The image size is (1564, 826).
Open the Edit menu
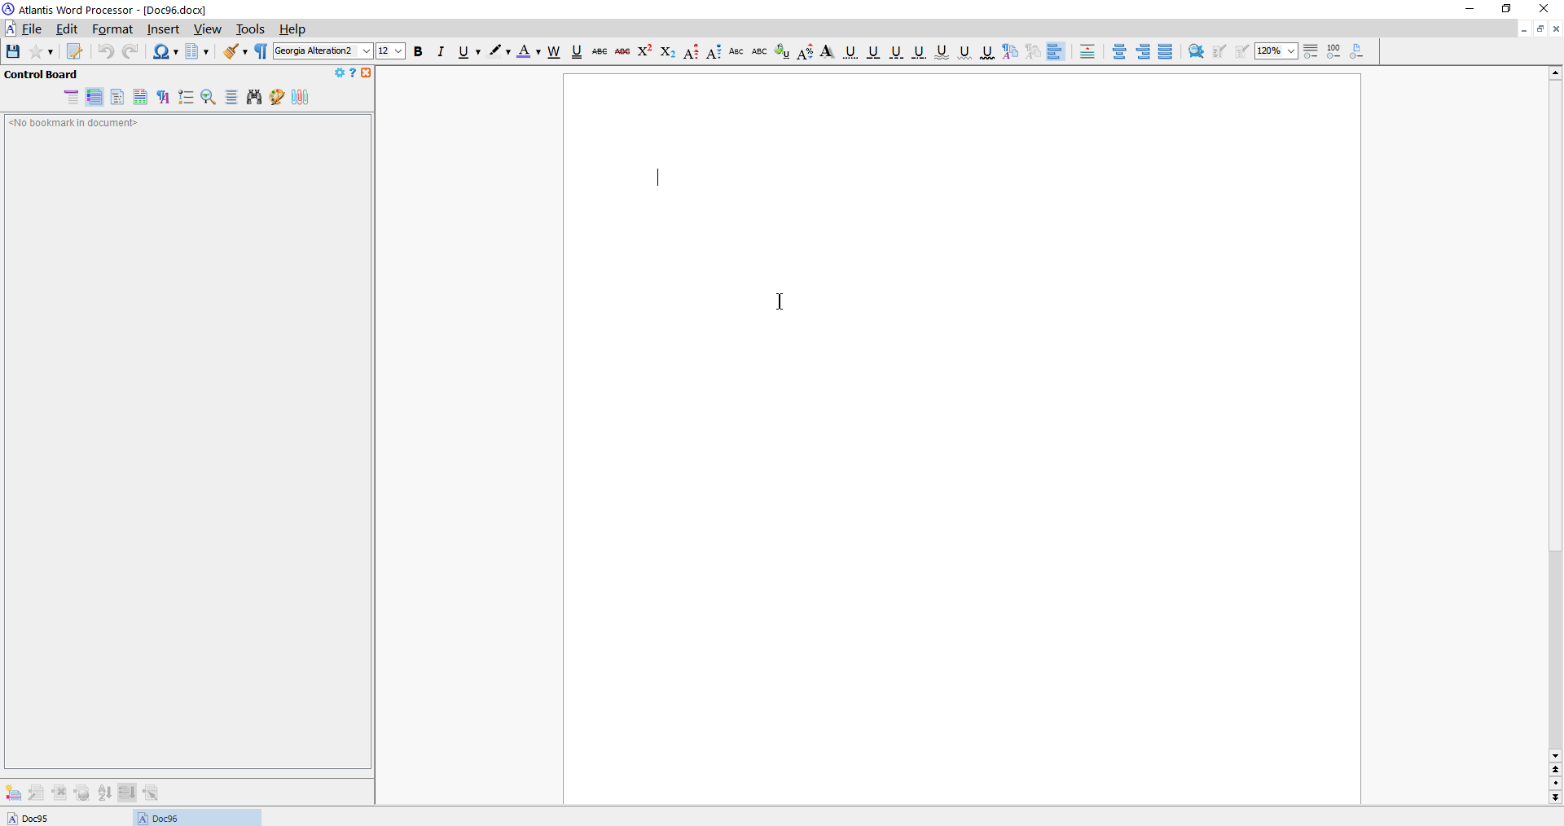(67, 29)
